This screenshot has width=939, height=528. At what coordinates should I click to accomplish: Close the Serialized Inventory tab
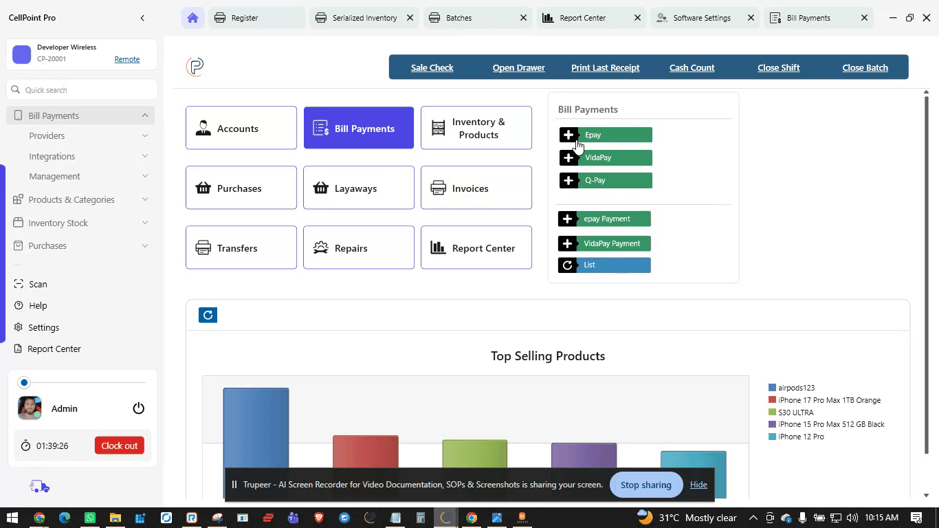(x=410, y=18)
